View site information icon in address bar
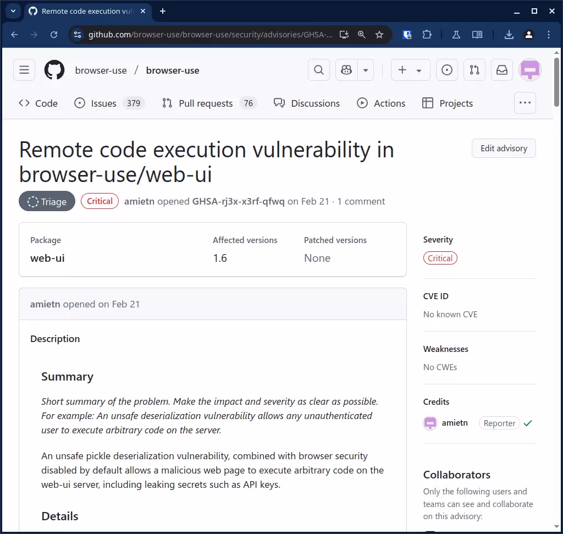Viewport: 563px width, 534px height. point(77,35)
